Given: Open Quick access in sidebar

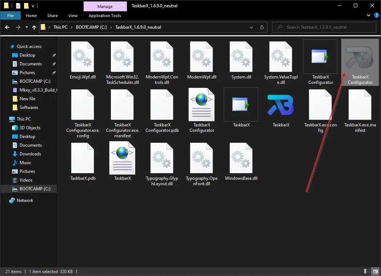Looking at the screenshot, I should (29, 46).
